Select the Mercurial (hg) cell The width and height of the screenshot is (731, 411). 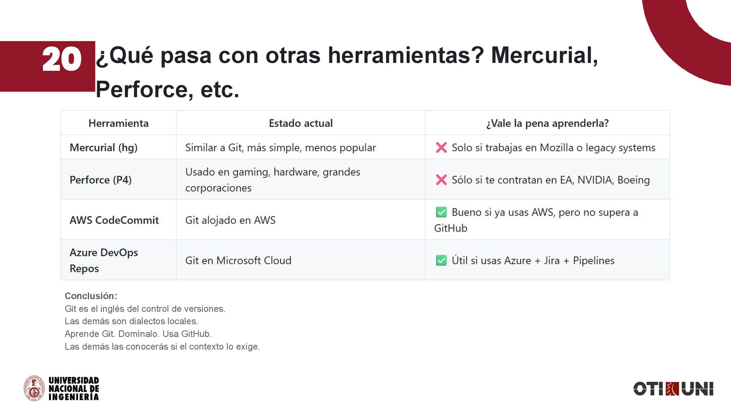click(104, 148)
